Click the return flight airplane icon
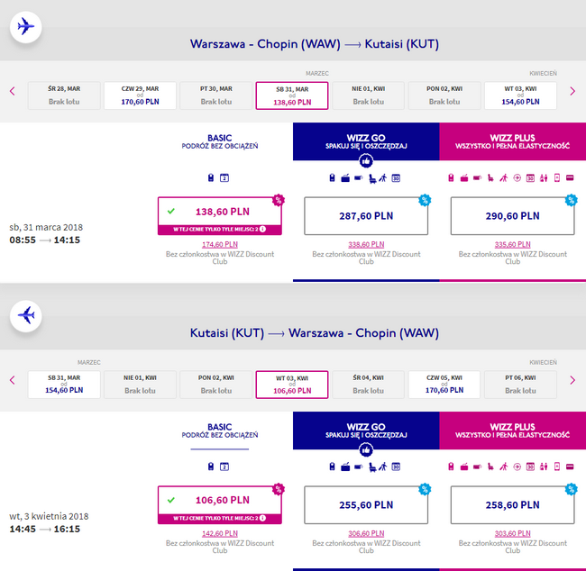 tap(25, 316)
